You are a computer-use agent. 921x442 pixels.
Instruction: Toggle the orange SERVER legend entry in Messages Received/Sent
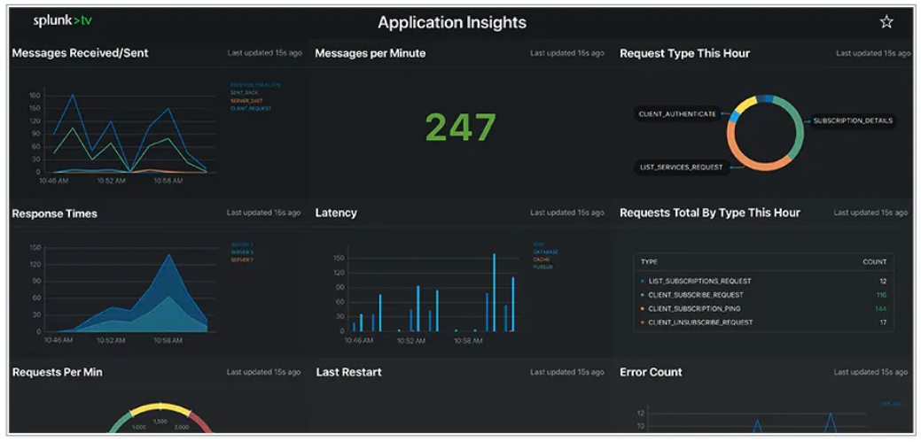click(x=246, y=101)
